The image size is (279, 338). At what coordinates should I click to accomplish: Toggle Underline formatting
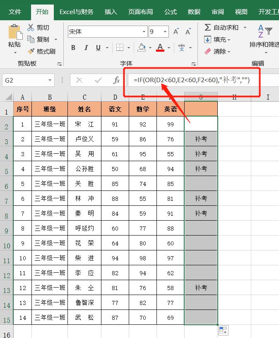98,48
